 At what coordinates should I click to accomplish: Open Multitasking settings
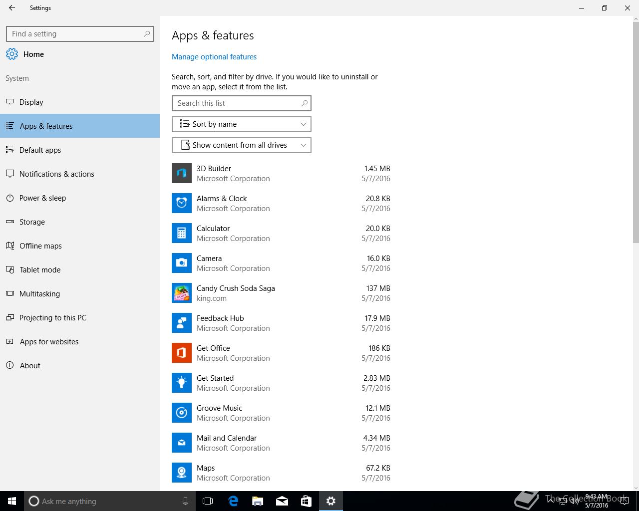click(80, 294)
